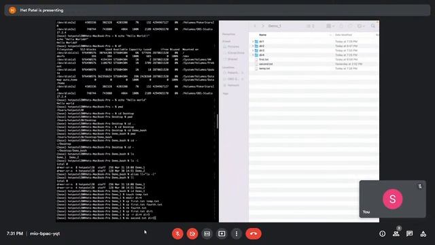Click the presenter avatar beside Het Patel
This screenshot has height=245, width=435.
coord(12,10)
